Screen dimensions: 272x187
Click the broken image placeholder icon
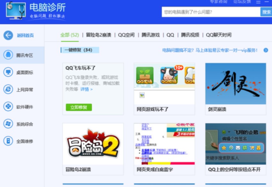[x=142, y=95]
